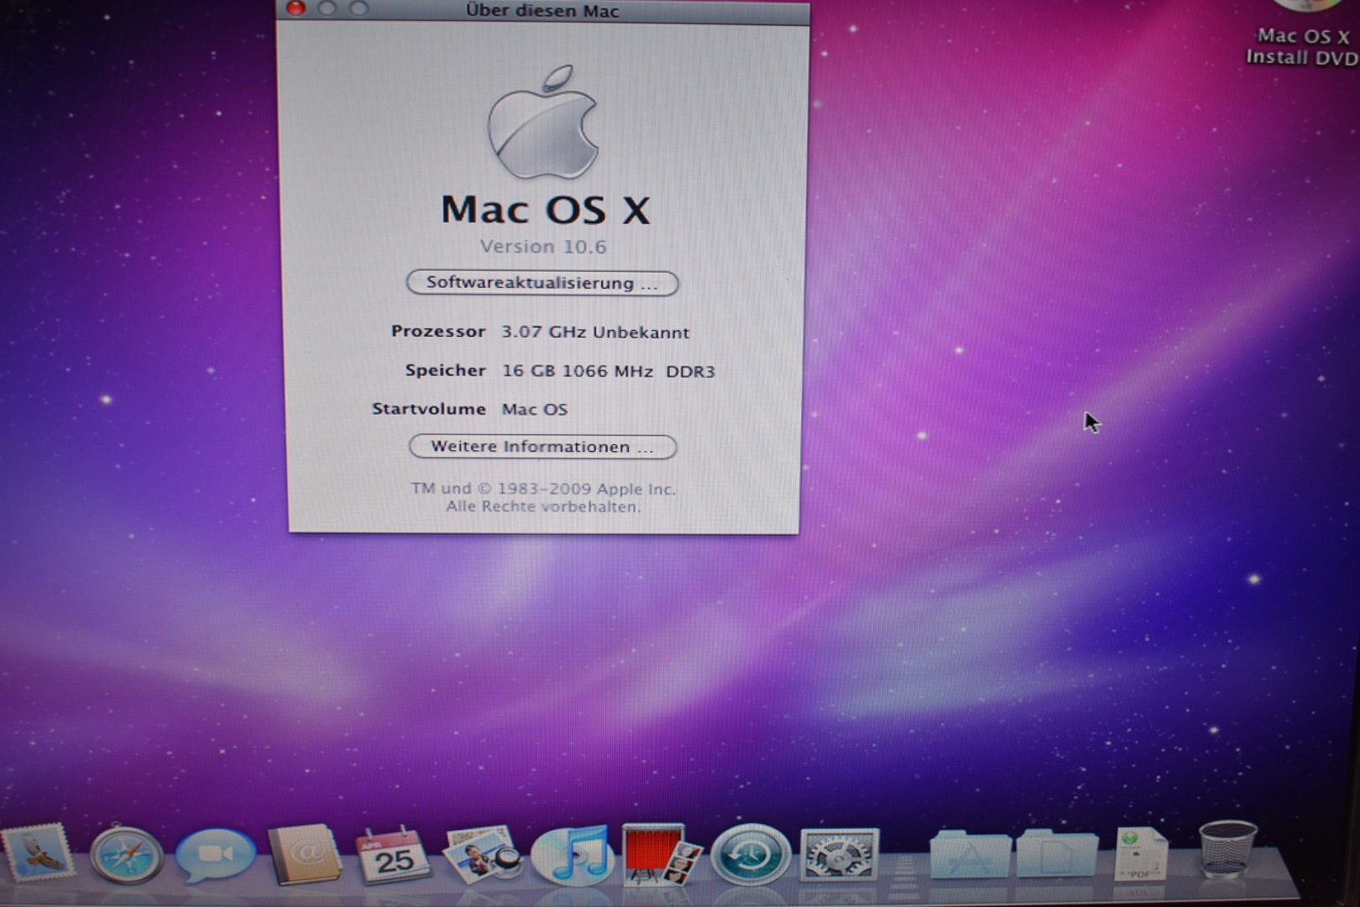Viewport: 1360px width, 907px height.
Task: Click the Startvolume label
Action: (x=429, y=409)
